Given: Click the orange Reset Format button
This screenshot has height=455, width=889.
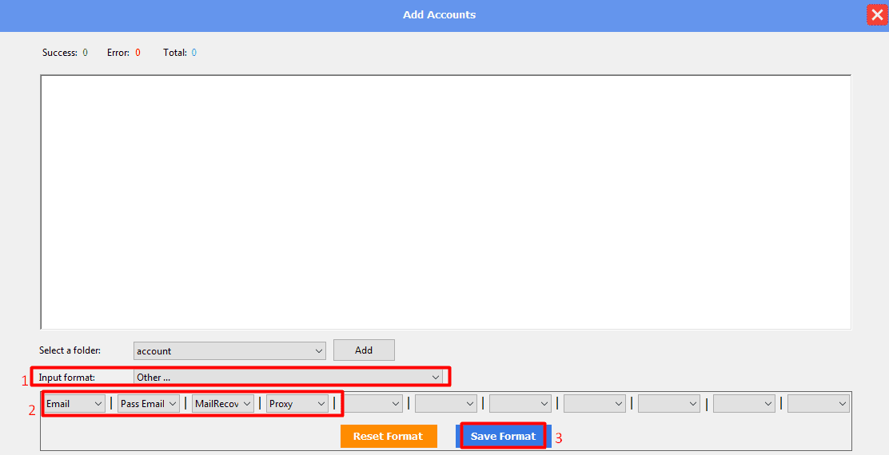Looking at the screenshot, I should click(389, 437).
